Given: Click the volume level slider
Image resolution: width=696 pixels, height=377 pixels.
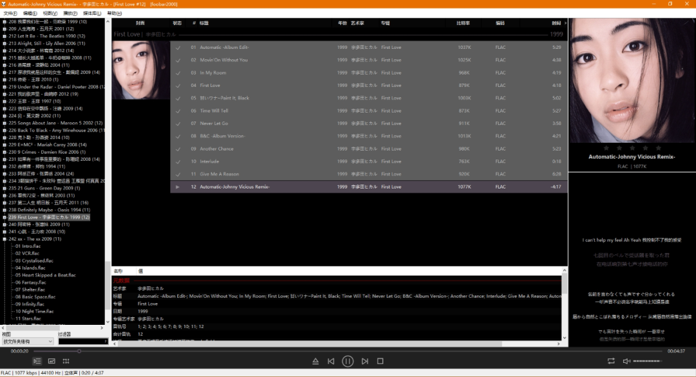Looking at the screenshot, I should [x=647, y=361].
